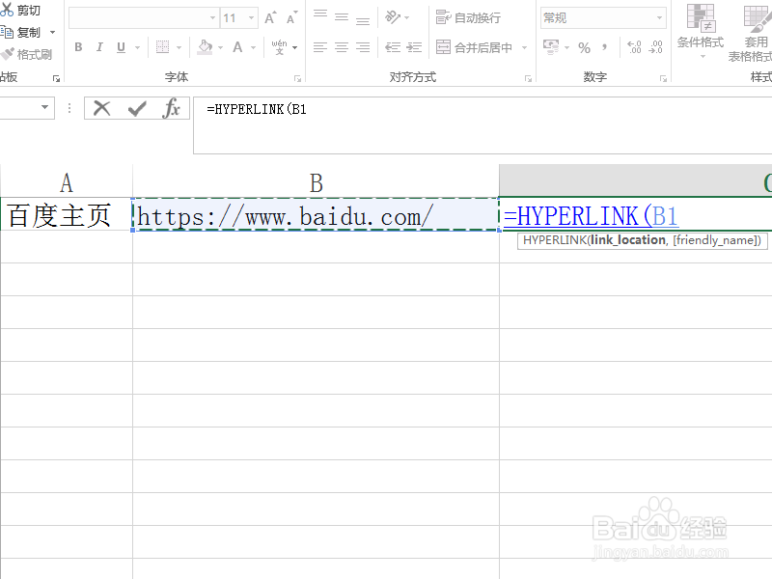Open Format as Table (套用表格格式)
This screenshot has height=579, width=772.
752,33
